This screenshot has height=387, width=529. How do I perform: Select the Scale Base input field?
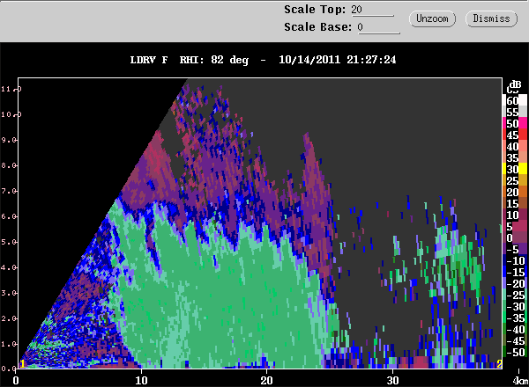[x=378, y=27]
